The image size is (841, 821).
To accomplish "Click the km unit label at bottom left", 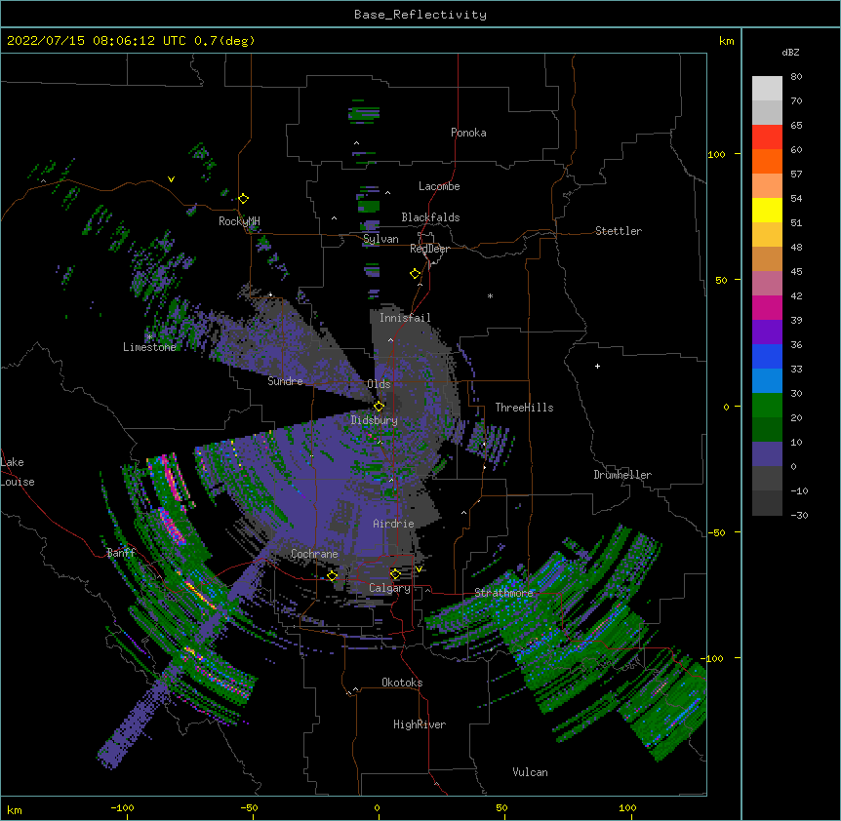I will (x=15, y=809).
